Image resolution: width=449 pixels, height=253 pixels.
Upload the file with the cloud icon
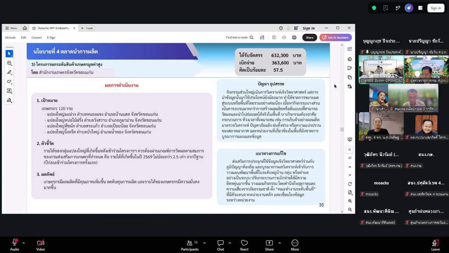284,38
